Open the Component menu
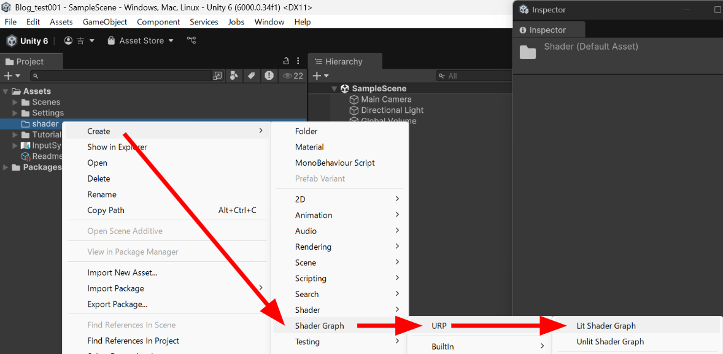Screen dimensions: 723x354 point(158,21)
